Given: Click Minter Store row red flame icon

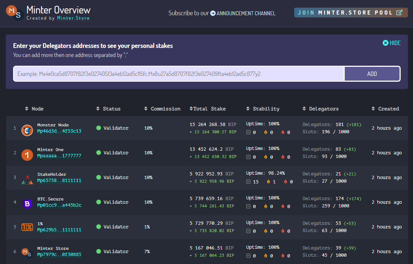Looking at the screenshot, I should 283,256.
